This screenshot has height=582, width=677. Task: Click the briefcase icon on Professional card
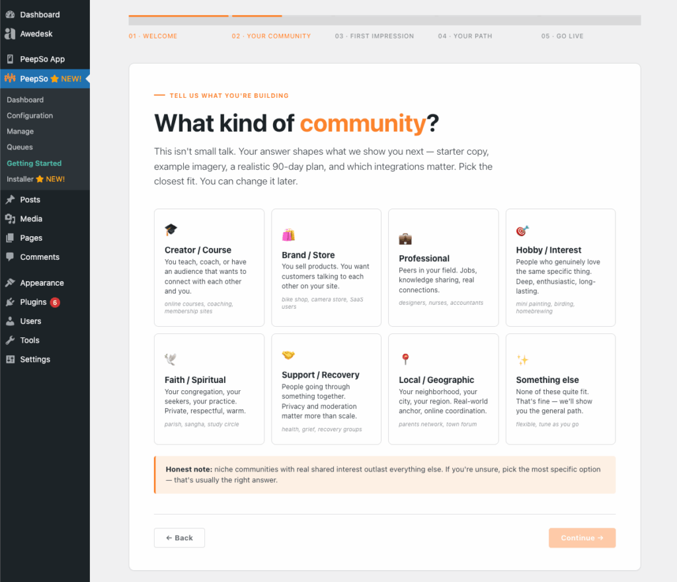click(405, 238)
